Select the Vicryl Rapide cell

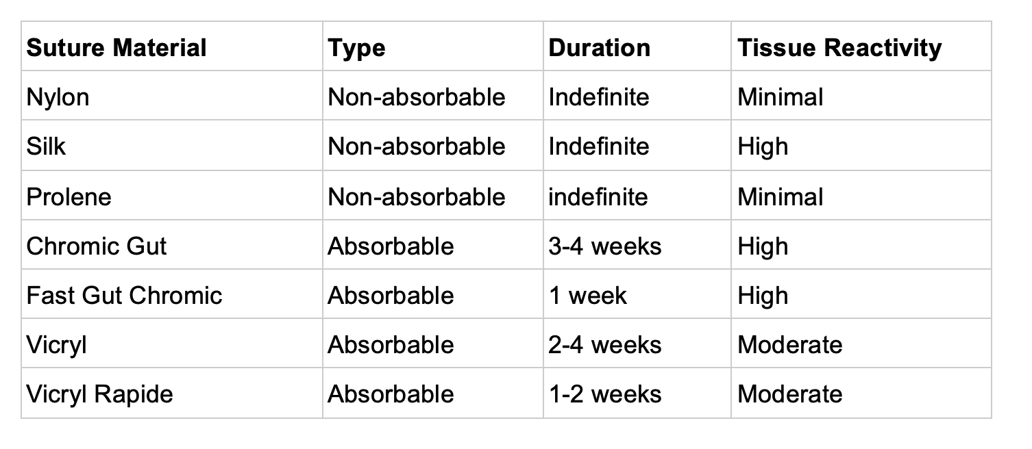tap(172, 394)
